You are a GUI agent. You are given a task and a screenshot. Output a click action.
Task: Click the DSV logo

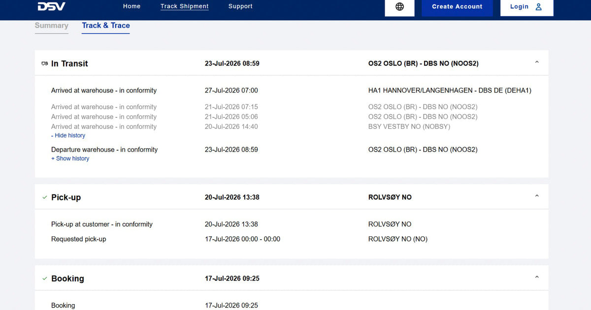click(51, 6)
